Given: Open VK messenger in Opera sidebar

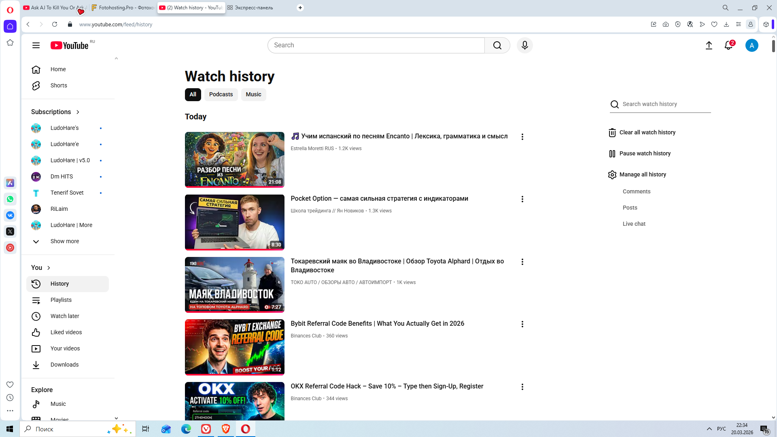Looking at the screenshot, I should click(x=10, y=215).
